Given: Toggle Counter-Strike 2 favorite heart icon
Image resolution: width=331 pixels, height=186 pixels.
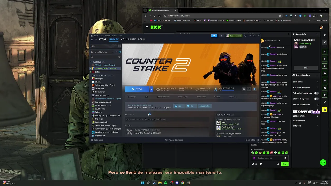Looking at the screenshot, I should [254, 89].
